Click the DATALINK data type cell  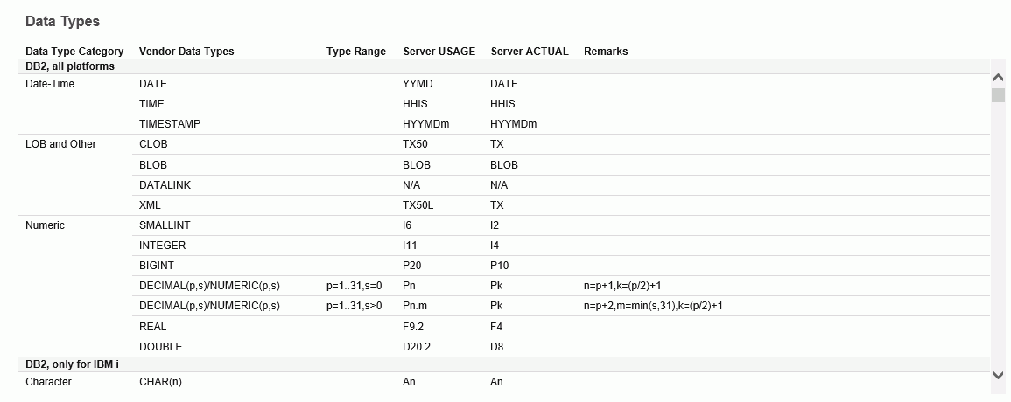click(x=165, y=185)
